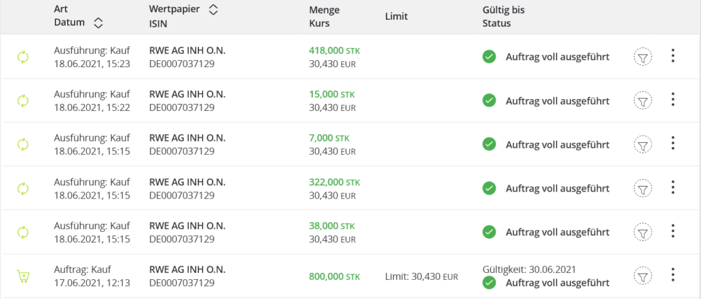The width and height of the screenshot is (701, 299).
Task: Click the green checkmark status of the 7,000 STK row
Action: point(489,144)
